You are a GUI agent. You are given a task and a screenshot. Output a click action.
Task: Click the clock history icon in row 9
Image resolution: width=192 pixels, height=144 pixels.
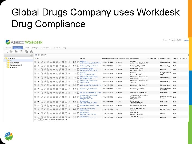coord(66,93)
